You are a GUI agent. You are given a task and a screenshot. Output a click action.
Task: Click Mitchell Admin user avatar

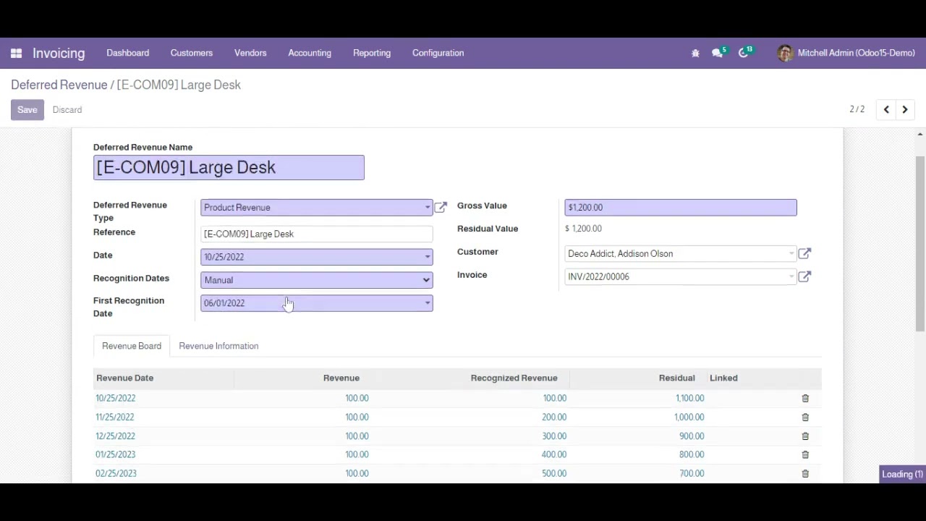click(x=785, y=53)
